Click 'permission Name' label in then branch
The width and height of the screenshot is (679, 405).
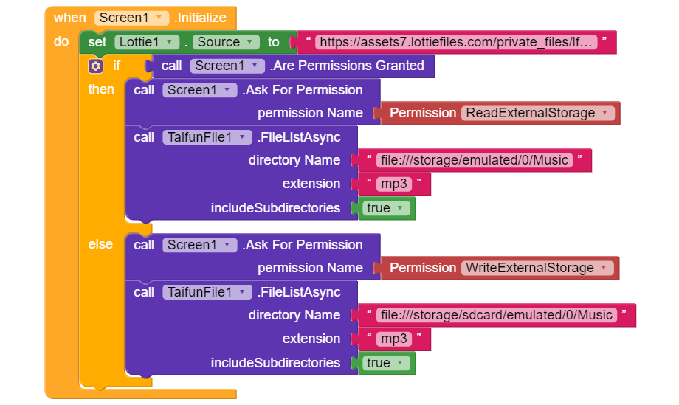pos(310,113)
